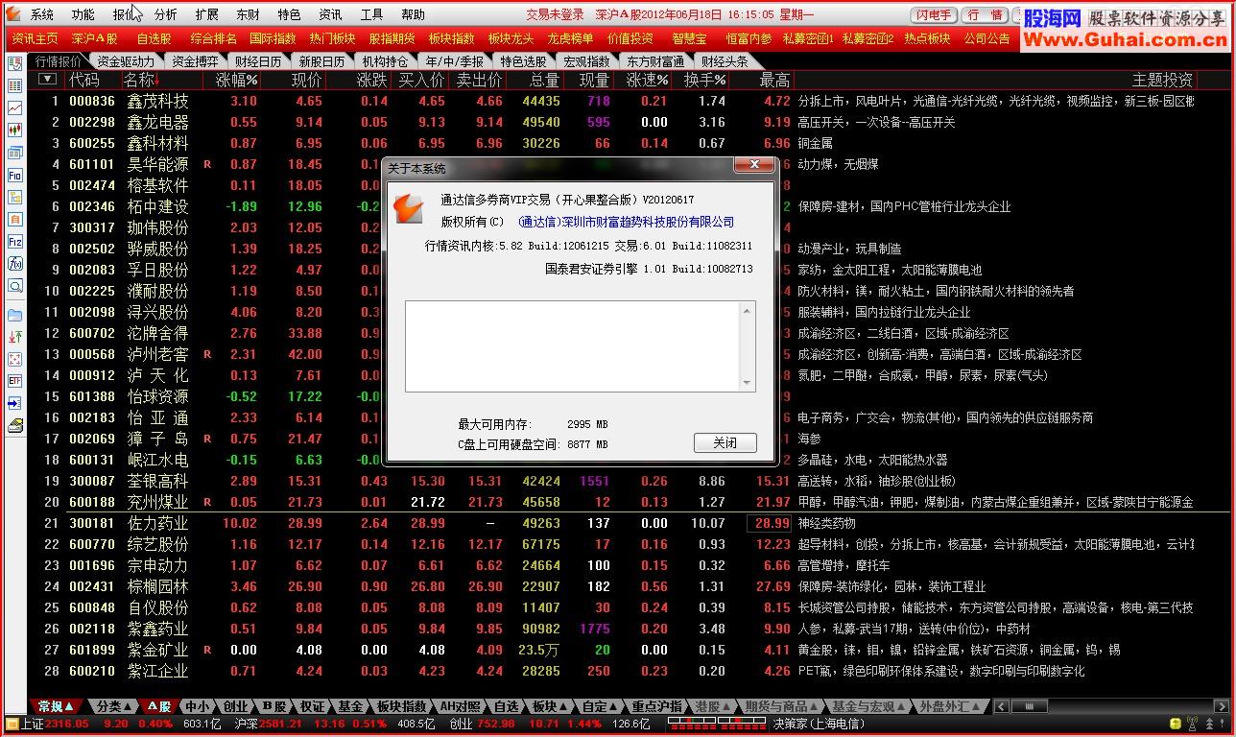This screenshot has height=737, width=1236.
Task: Click the magnifier search icon in the left sidebar
Action: point(14,286)
